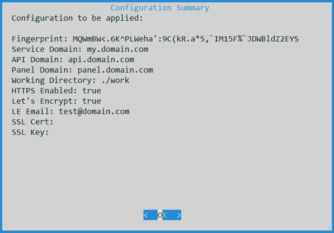The height and width of the screenshot is (233, 334).
Task: Click the word 'Fingerprint:' label
Action: (40, 39)
